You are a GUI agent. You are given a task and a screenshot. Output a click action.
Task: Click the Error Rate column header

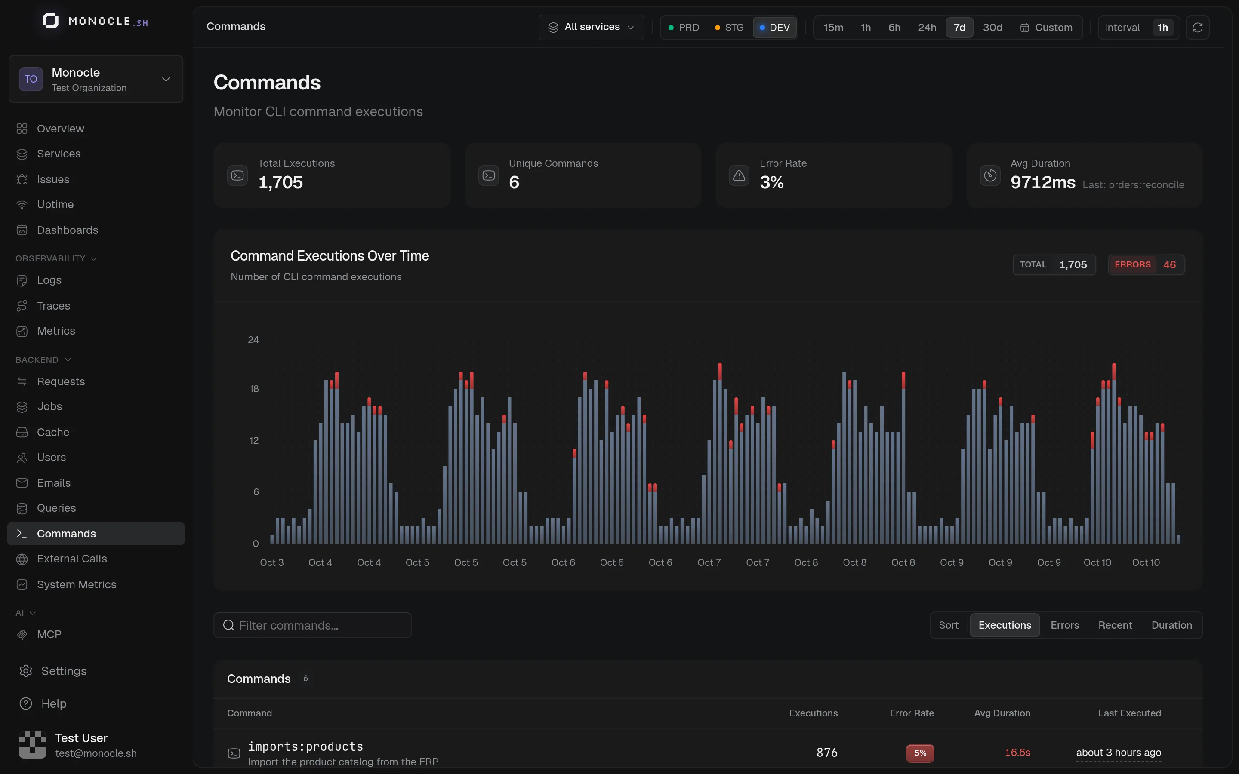tap(911, 713)
